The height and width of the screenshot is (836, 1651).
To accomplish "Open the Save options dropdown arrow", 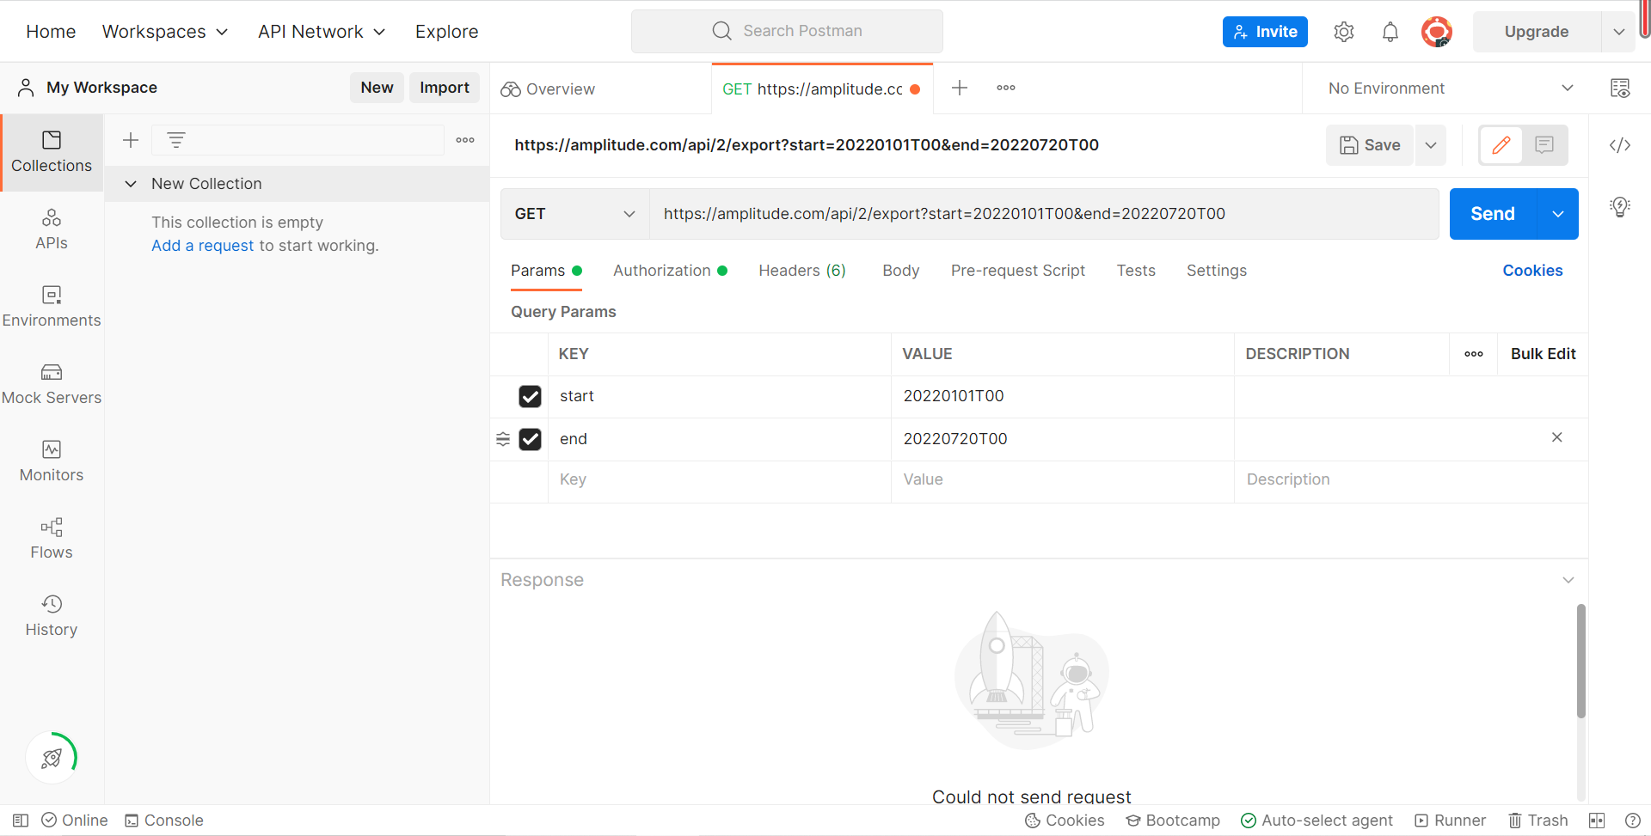I will tap(1431, 145).
